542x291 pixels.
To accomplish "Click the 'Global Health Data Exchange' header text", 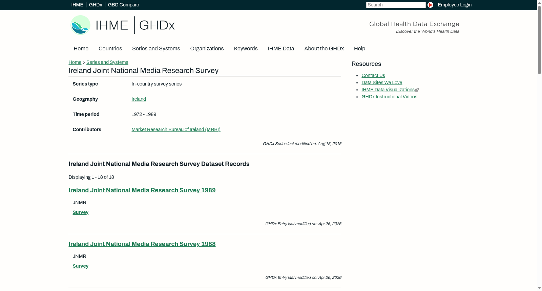I will click(x=414, y=24).
